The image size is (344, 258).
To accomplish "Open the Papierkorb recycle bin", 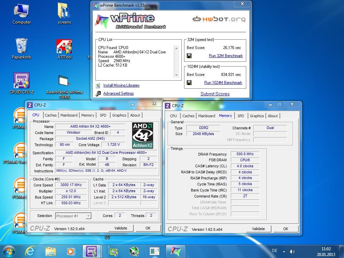I will (x=21, y=48).
